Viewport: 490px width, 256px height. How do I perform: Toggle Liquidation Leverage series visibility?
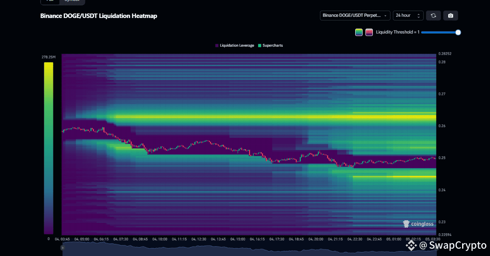pos(237,45)
